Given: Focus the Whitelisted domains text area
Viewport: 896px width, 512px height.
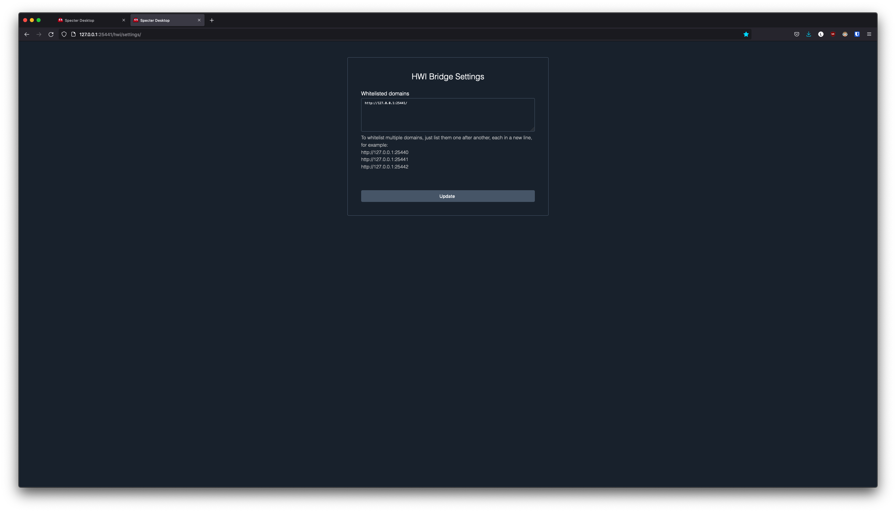Looking at the screenshot, I should click(447, 115).
